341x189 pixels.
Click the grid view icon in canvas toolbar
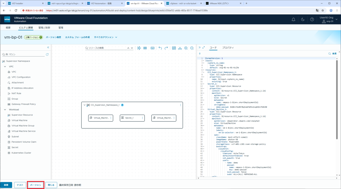(x=145, y=48)
